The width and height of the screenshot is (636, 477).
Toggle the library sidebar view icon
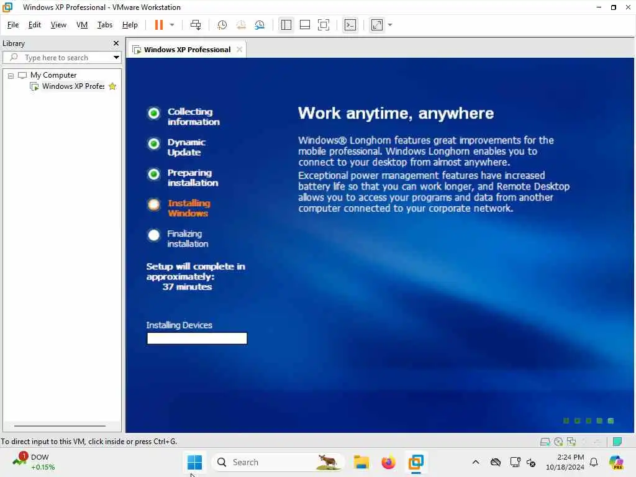[286, 25]
